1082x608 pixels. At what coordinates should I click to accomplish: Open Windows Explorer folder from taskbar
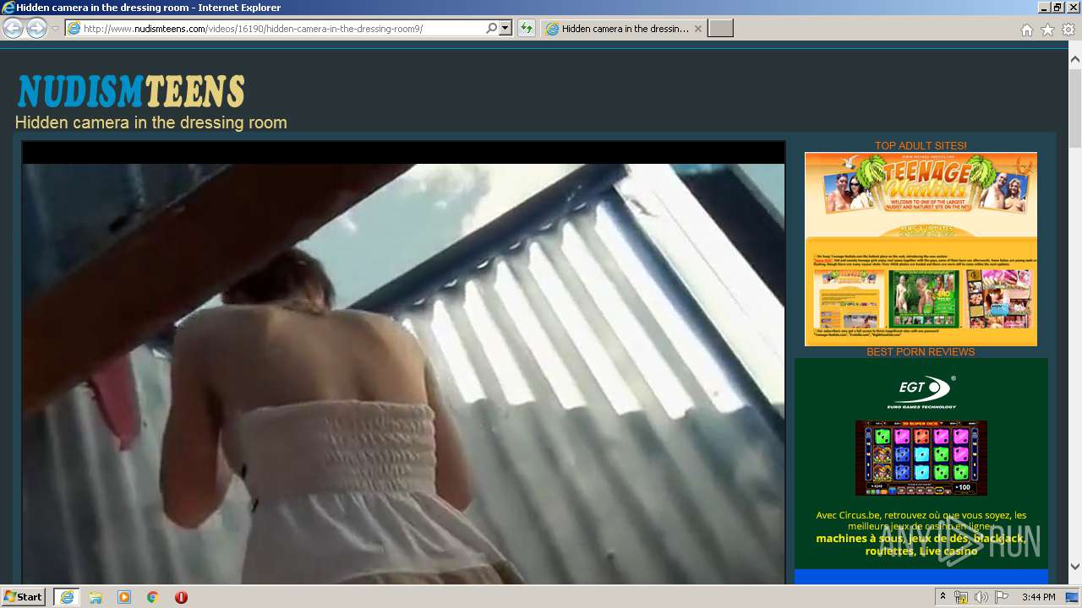[x=96, y=597]
